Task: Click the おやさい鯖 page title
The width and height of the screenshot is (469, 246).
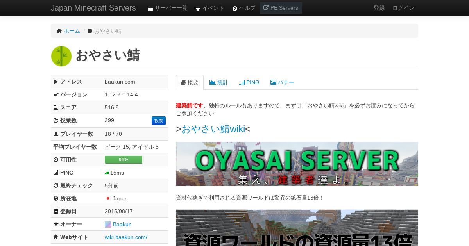Action: (107, 55)
